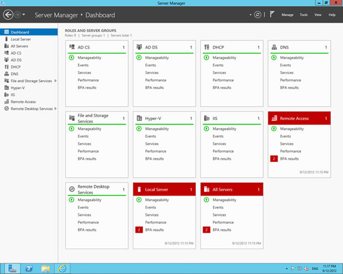The width and height of the screenshot is (343, 274).
Task: Click Performance link in Hyper-V tile
Action: click(x=155, y=151)
